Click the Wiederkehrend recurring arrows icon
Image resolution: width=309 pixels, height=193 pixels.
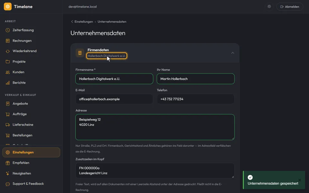point(8,51)
